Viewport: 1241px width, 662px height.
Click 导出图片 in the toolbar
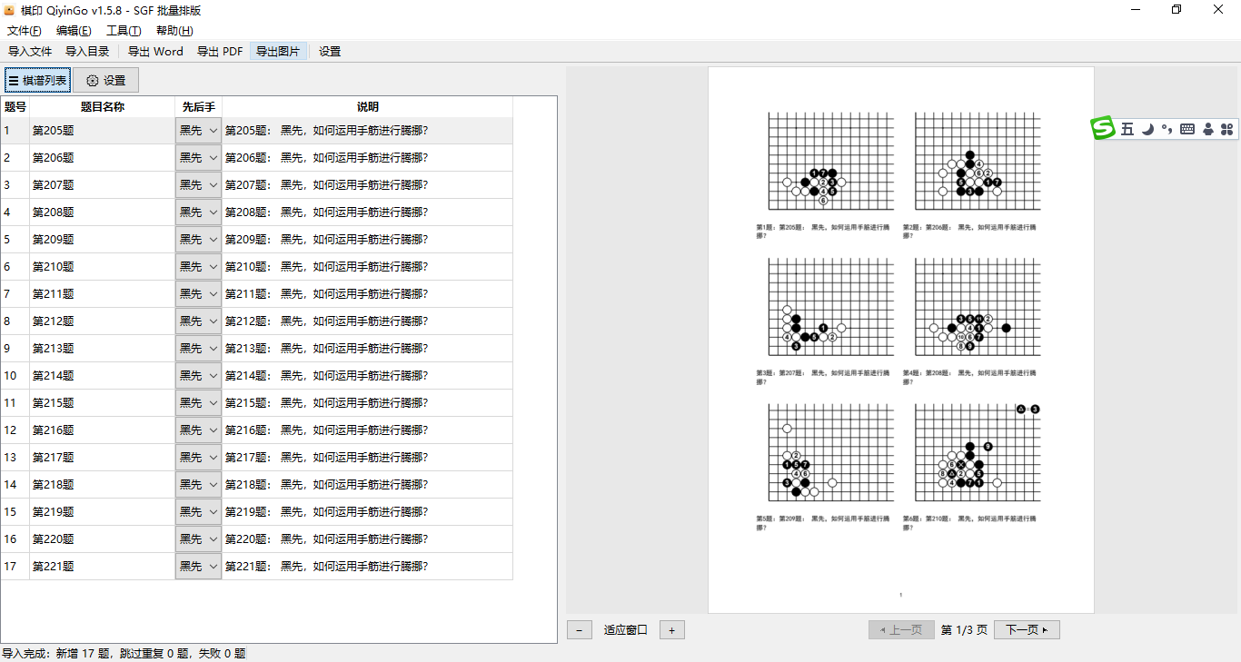tap(278, 52)
